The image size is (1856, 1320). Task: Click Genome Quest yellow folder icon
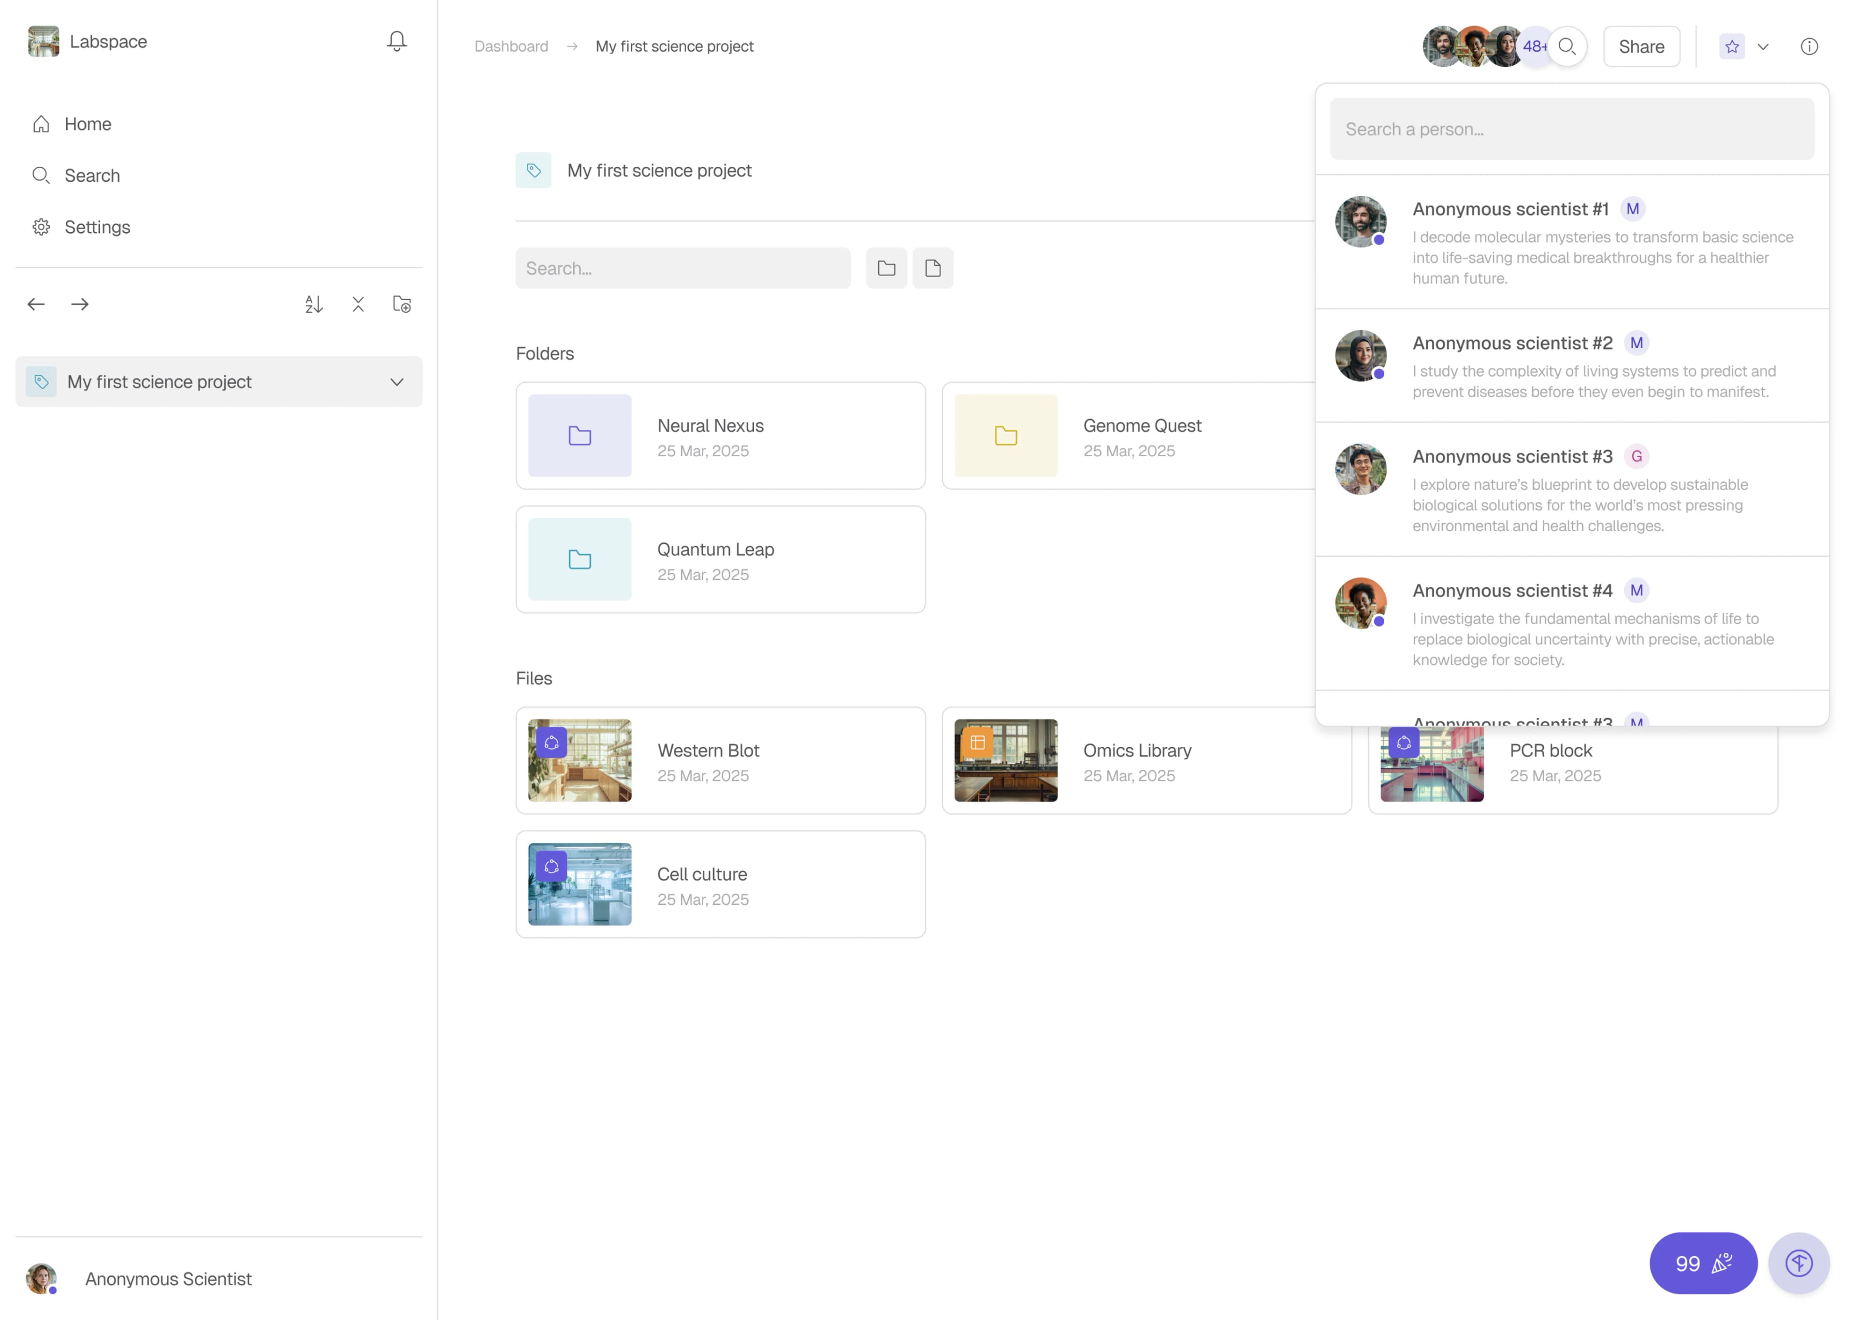click(1006, 435)
